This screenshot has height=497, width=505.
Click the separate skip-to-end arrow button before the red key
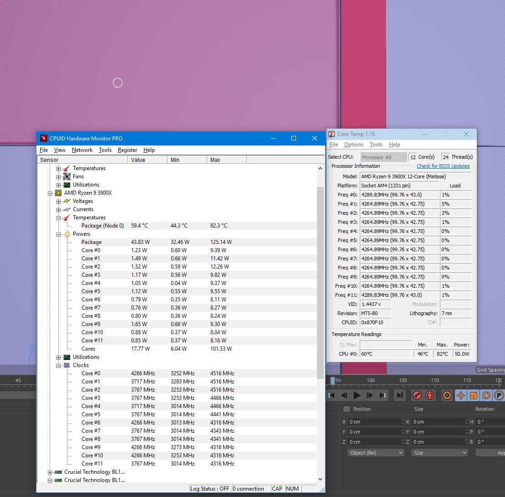400,395
